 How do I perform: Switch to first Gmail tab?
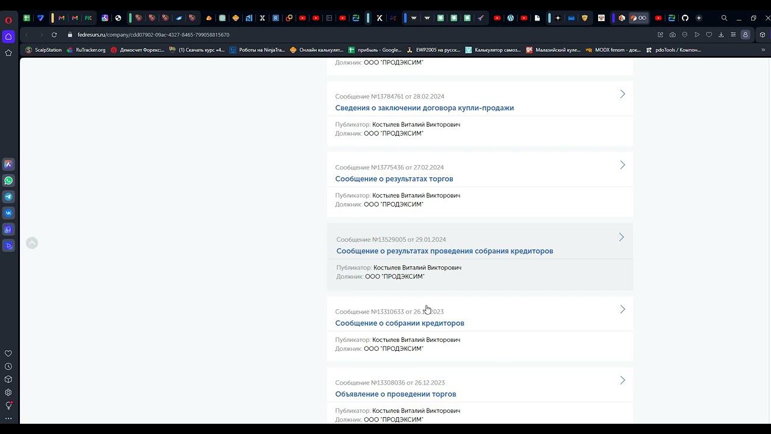(61, 18)
